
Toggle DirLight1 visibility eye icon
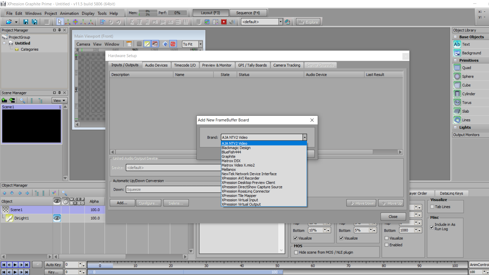point(57,218)
